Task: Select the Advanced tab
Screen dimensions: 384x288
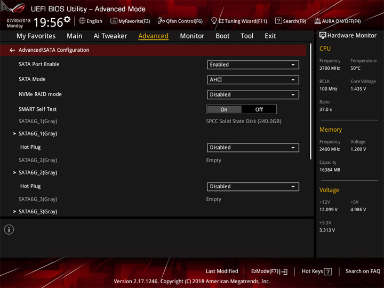Action: pos(153,36)
